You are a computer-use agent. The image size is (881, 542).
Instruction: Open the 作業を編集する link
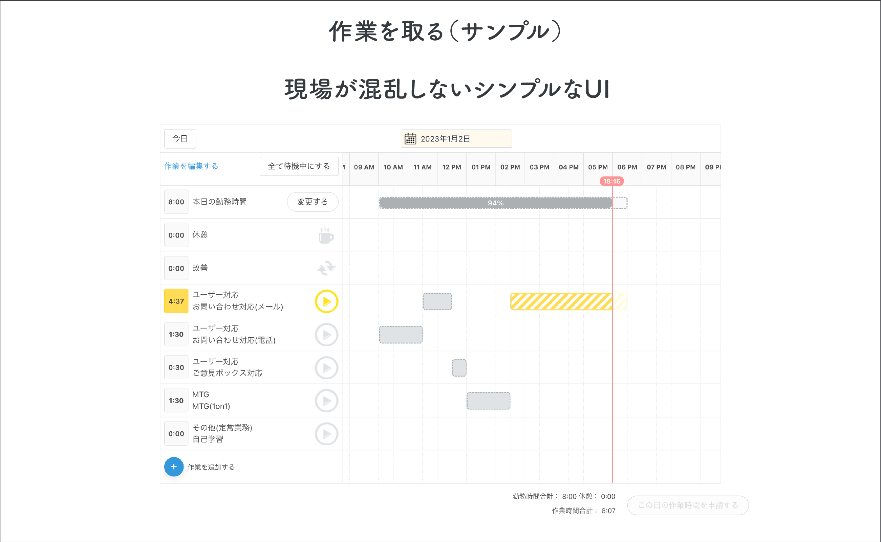(191, 166)
